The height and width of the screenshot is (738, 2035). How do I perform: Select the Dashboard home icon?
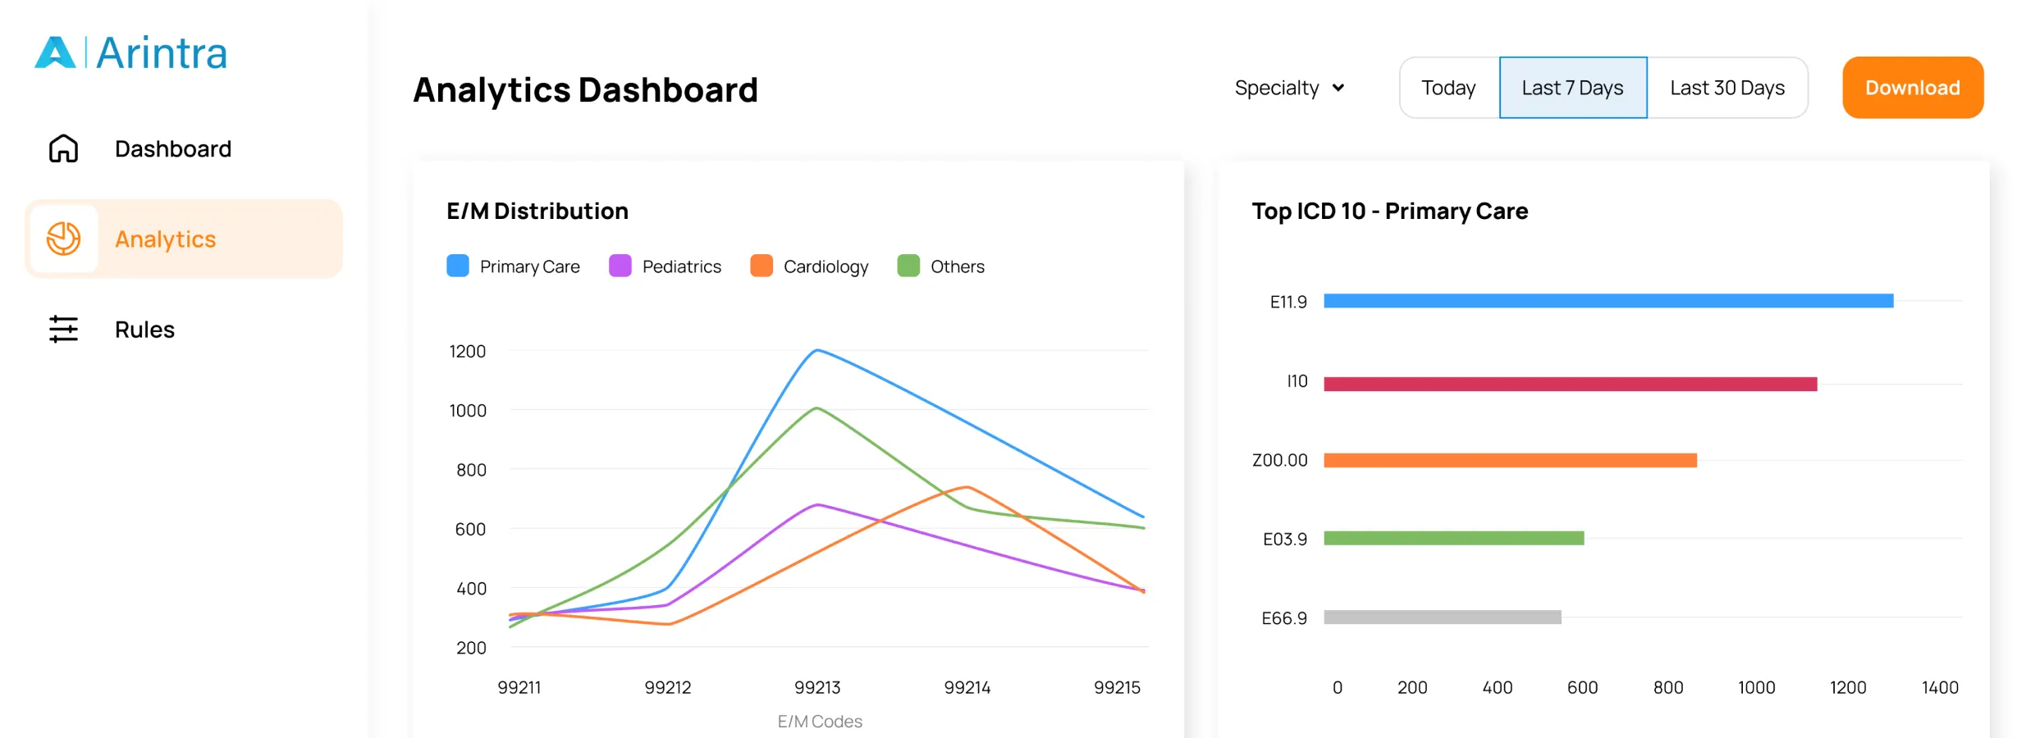click(65, 148)
